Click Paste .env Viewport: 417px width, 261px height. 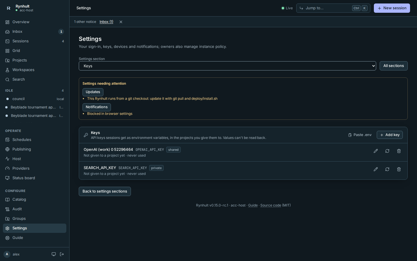click(360, 135)
